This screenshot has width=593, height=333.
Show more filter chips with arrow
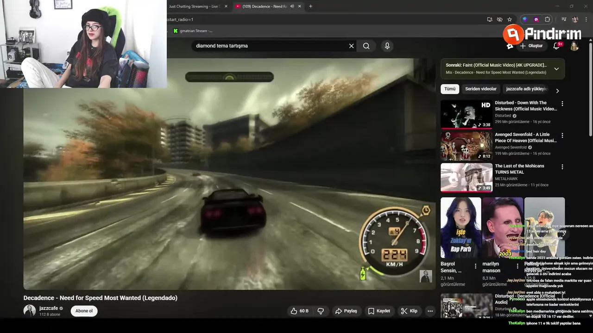557,91
